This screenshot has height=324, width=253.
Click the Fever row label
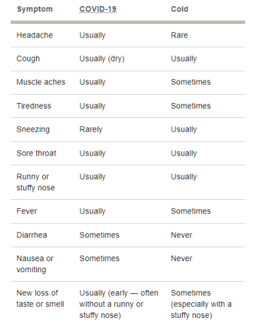27,211
